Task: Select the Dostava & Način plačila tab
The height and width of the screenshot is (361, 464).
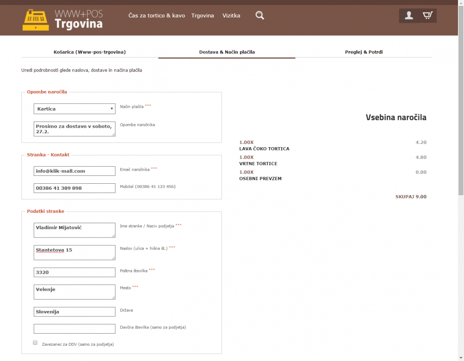Action: [226, 52]
